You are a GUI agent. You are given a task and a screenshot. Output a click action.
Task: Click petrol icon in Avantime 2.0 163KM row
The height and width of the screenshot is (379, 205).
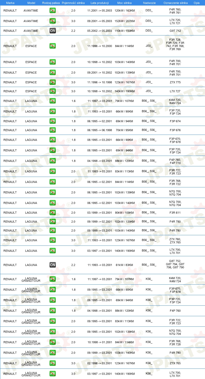[53, 11]
